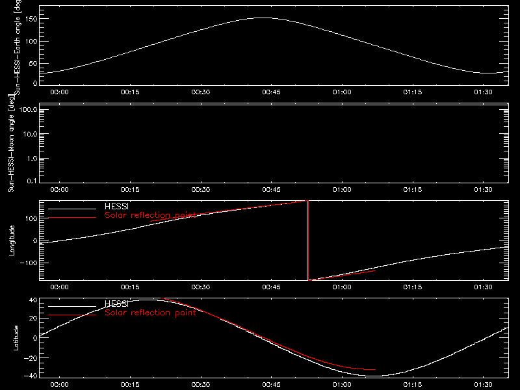Click 01:00 label under Latitude plot

pos(342,384)
